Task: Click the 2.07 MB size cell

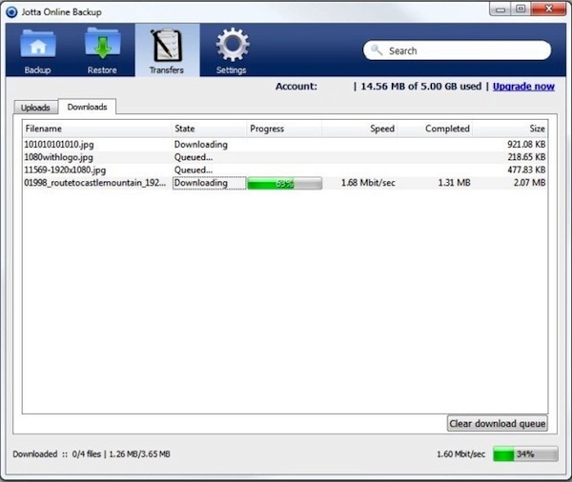Action: point(529,183)
